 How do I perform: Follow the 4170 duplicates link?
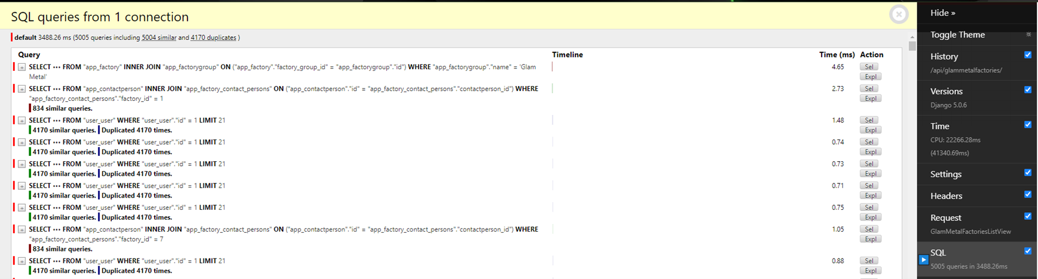pyautogui.click(x=213, y=38)
